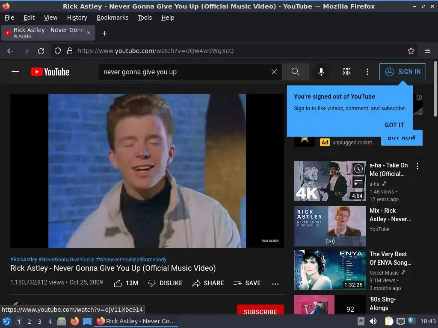Open the Help menu
The image size is (438, 328).
point(168,18)
